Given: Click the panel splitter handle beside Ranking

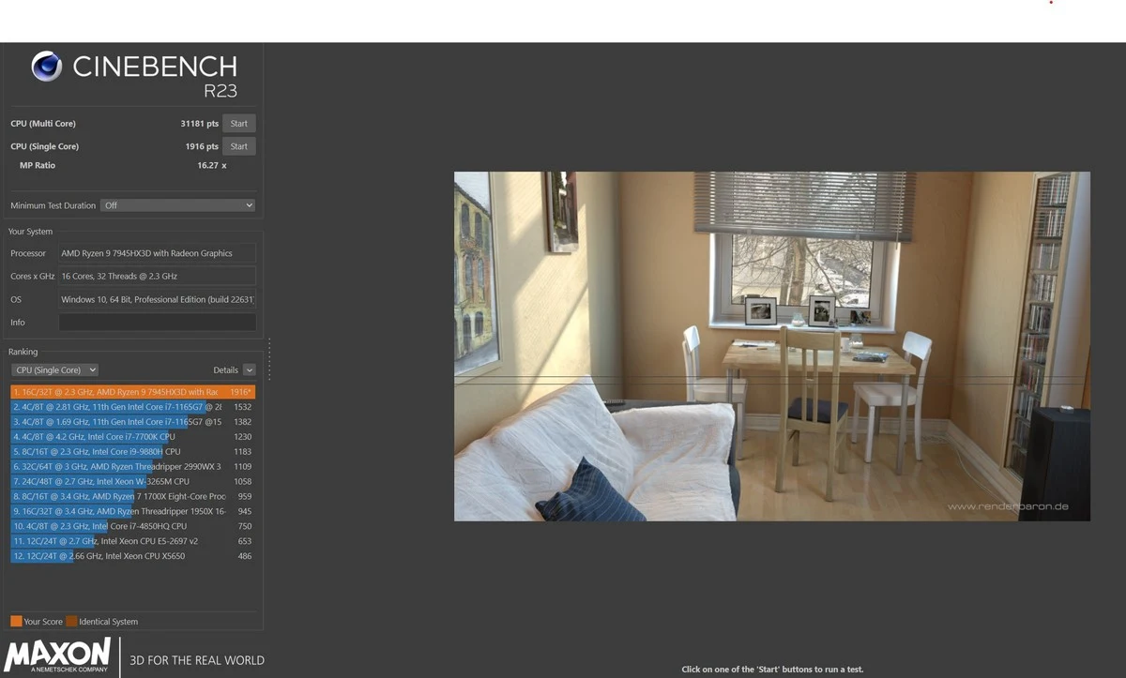Looking at the screenshot, I should tap(269, 359).
